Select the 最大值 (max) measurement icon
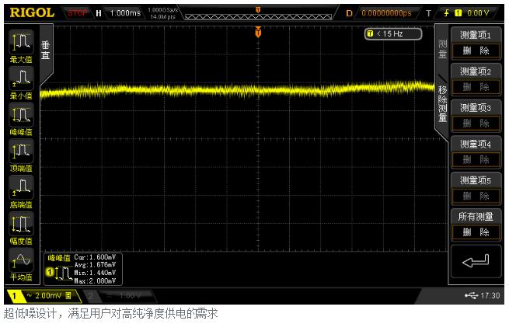This screenshot has height=324, width=509. (22, 42)
